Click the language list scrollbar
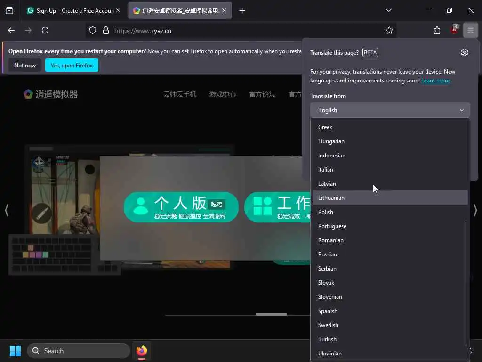Image resolution: width=482 pixels, height=362 pixels. coord(466,283)
